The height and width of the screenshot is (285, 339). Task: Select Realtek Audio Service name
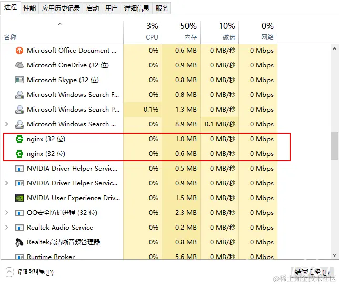pyautogui.click(x=60, y=228)
